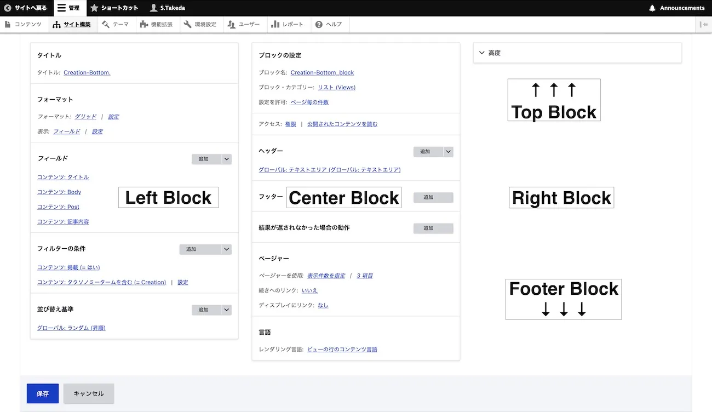Open コンテンツ: 掲載 (= はい) filter
712x412 pixels.
[68, 267]
